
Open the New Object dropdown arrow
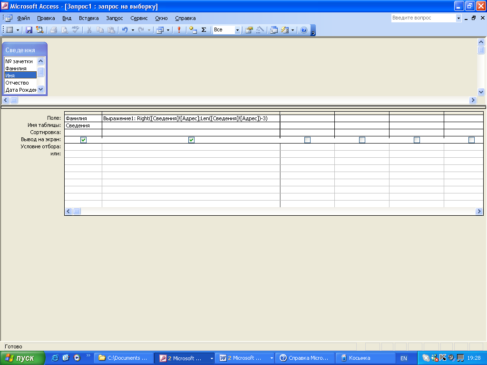(292, 30)
